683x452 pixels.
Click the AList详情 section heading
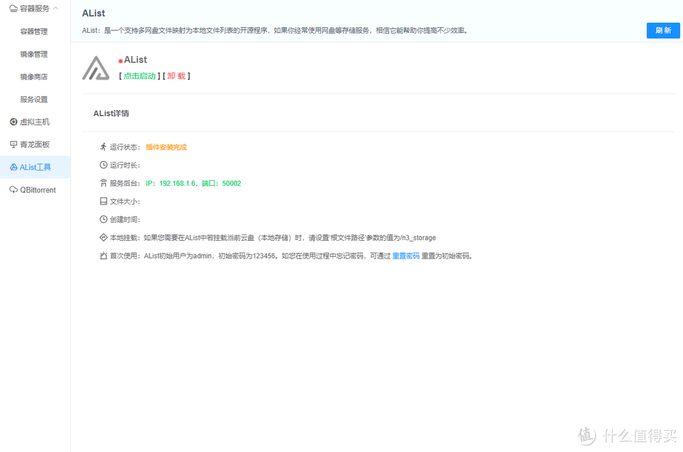pyautogui.click(x=111, y=113)
